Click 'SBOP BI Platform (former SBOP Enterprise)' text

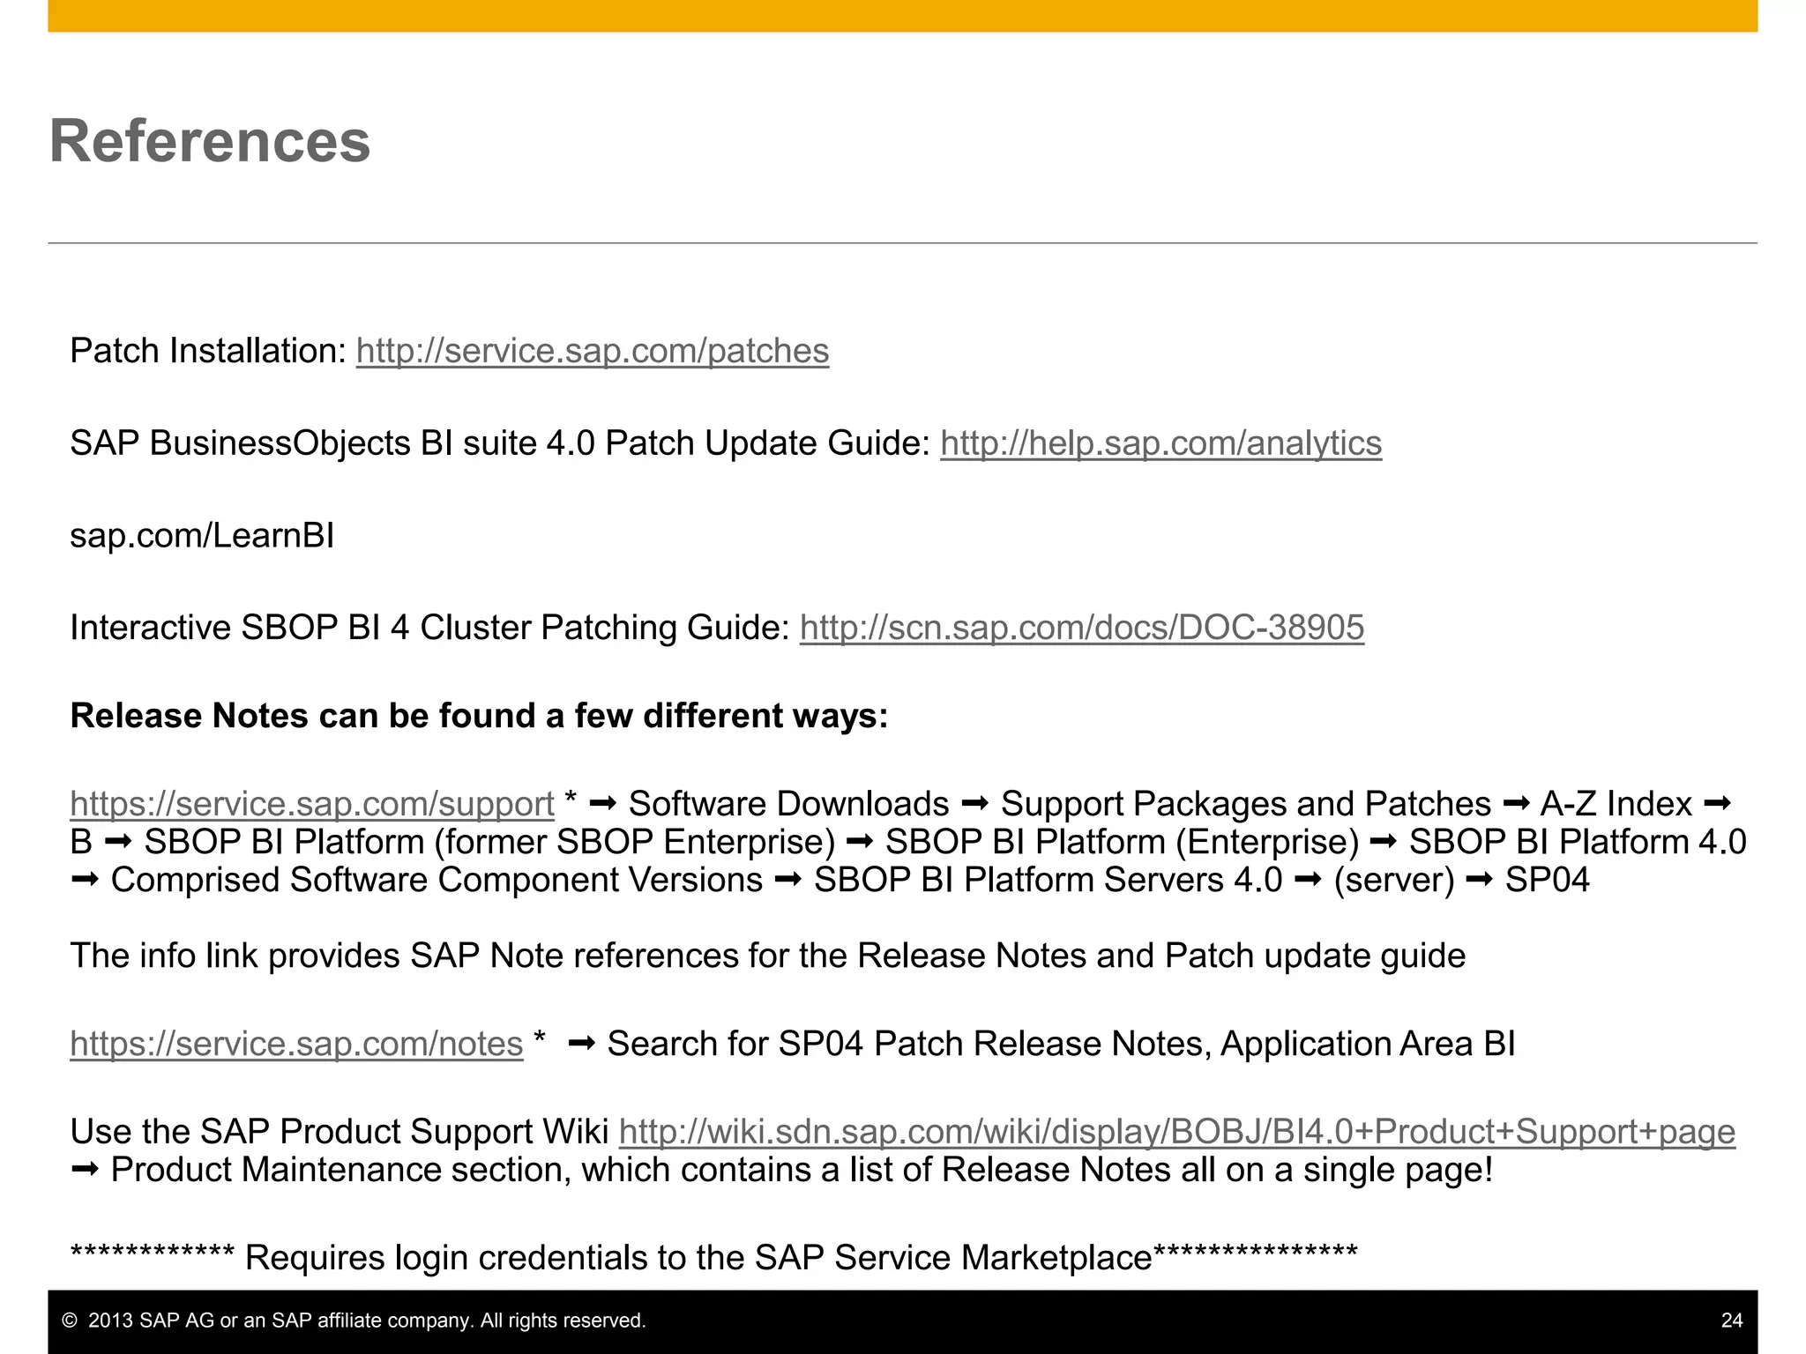point(489,842)
